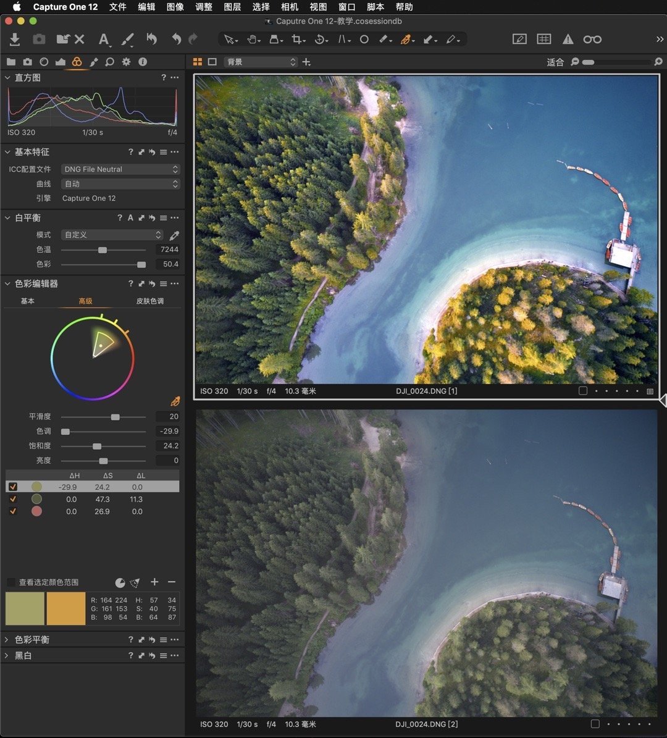The image size is (667, 738).
Task: Uncheck the red color edit row checkbox
Action: (13, 511)
